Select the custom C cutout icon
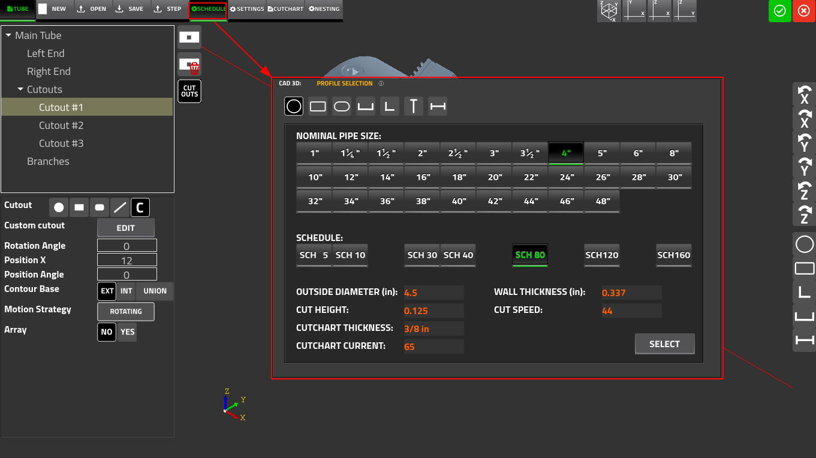Screen dimensions: 816x458 (x=140, y=207)
